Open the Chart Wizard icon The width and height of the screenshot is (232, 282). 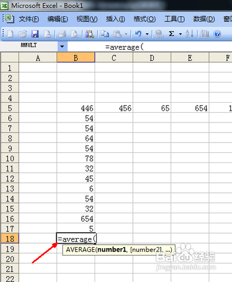[204, 34]
